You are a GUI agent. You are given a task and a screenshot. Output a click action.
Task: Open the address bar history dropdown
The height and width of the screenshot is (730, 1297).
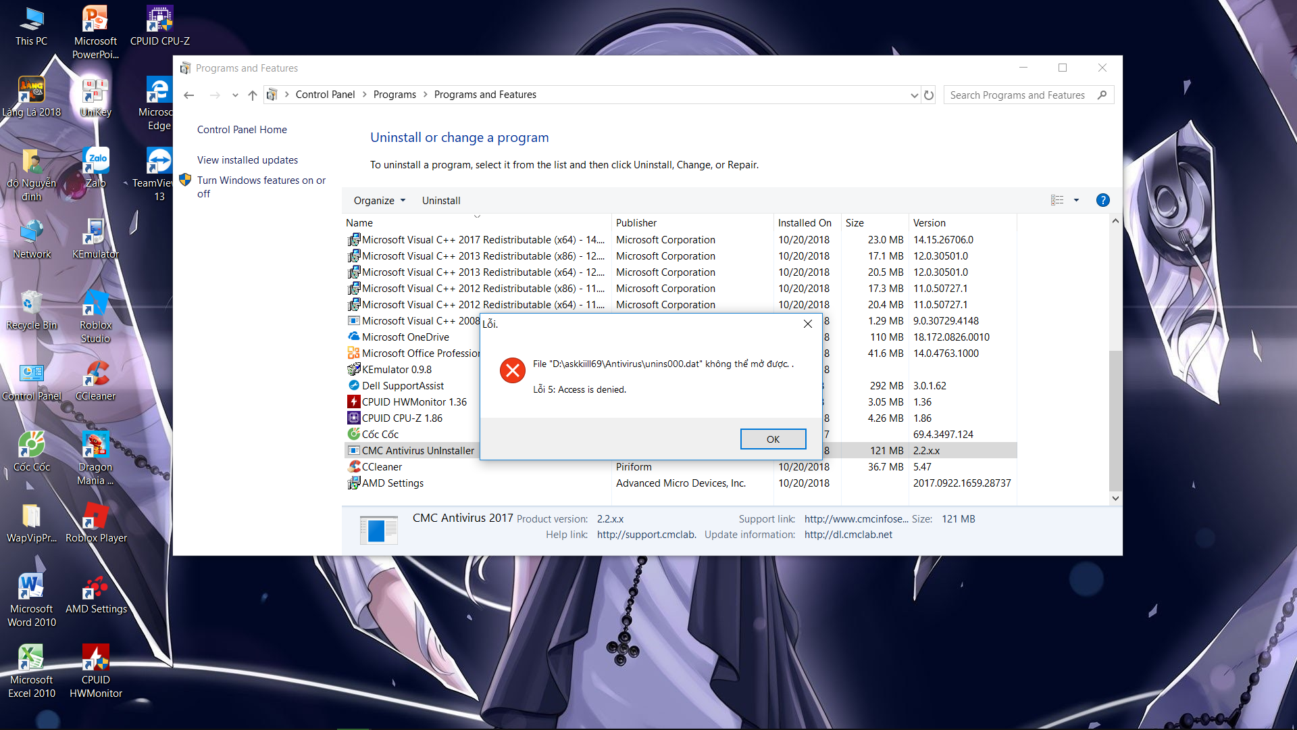(914, 95)
